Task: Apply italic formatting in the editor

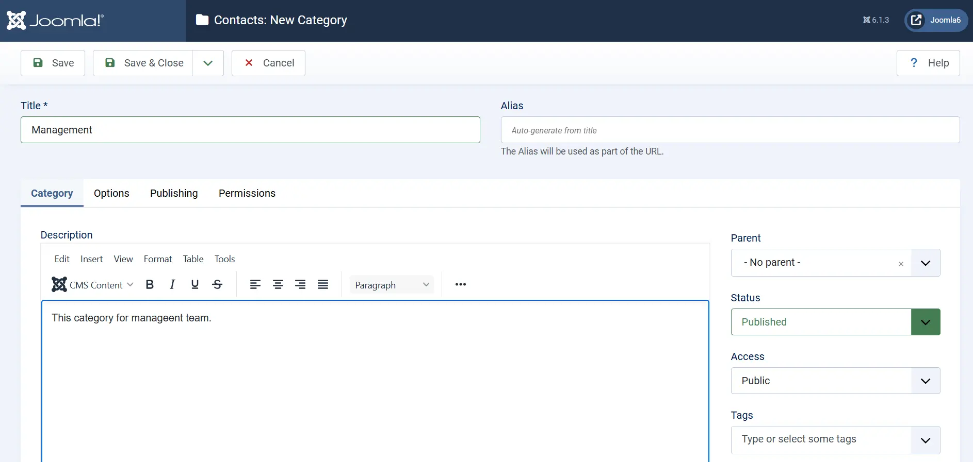Action: tap(172, 284)
